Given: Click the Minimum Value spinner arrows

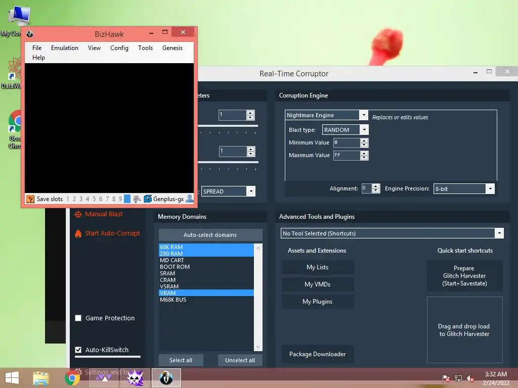Looking at the screenshot, I should [x=364, y=142].
